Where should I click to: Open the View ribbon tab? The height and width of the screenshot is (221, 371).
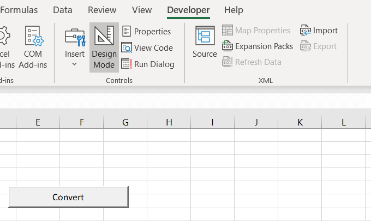pyautogui.click(x=142, y=10)
